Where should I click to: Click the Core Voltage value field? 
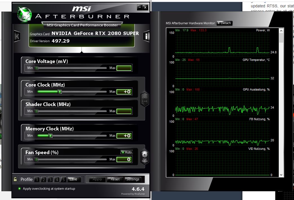[x=124, y=68]
